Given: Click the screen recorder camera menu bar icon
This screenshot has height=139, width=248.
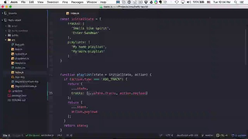Looking at the screenshot, I should 140,2.
